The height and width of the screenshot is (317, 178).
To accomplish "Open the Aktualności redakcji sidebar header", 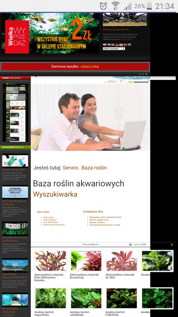I will [15, 147].
